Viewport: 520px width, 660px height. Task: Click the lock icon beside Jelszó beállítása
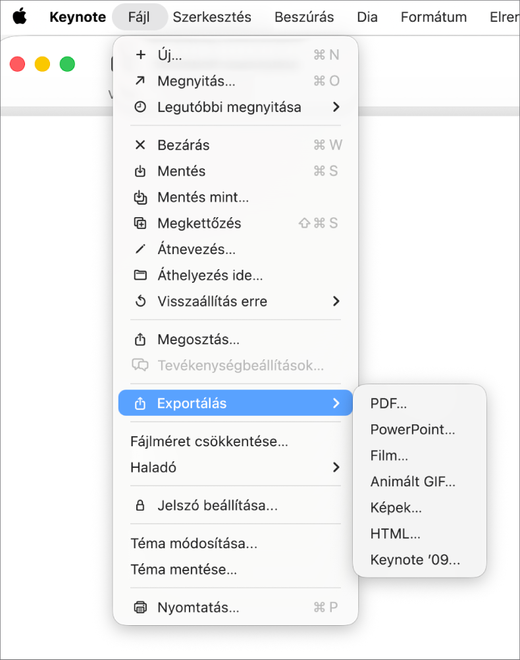[140, 505]
